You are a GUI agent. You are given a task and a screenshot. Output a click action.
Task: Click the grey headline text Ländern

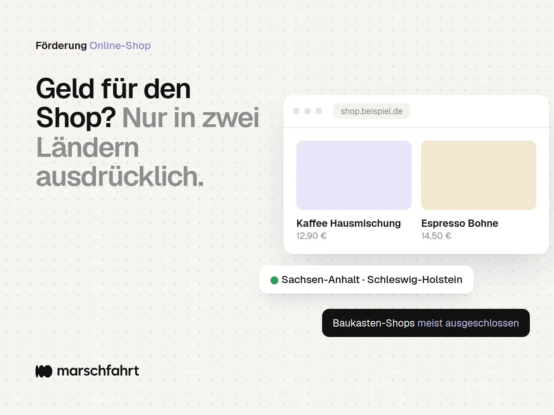[88, 147]
